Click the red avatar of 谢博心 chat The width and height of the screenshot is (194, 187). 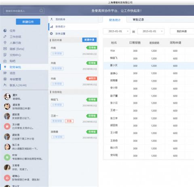[x=7, y=178]
